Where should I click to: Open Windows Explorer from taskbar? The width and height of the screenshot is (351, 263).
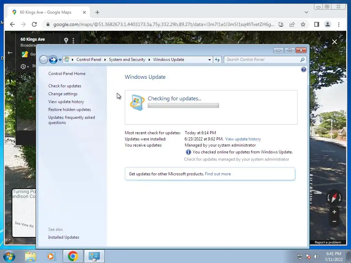[31, 256]
